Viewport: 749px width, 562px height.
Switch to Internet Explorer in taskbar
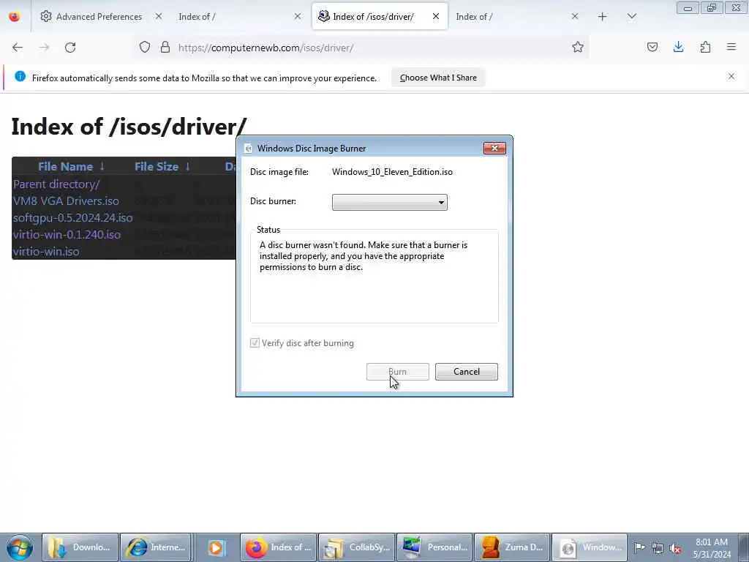155,547
